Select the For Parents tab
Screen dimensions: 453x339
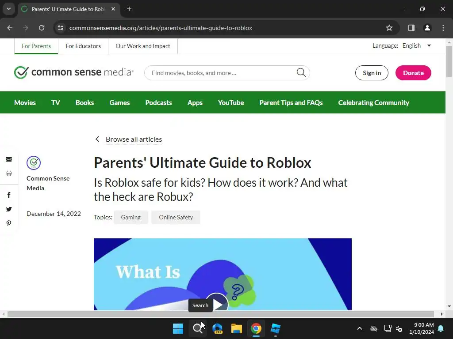tap(36, 46)
